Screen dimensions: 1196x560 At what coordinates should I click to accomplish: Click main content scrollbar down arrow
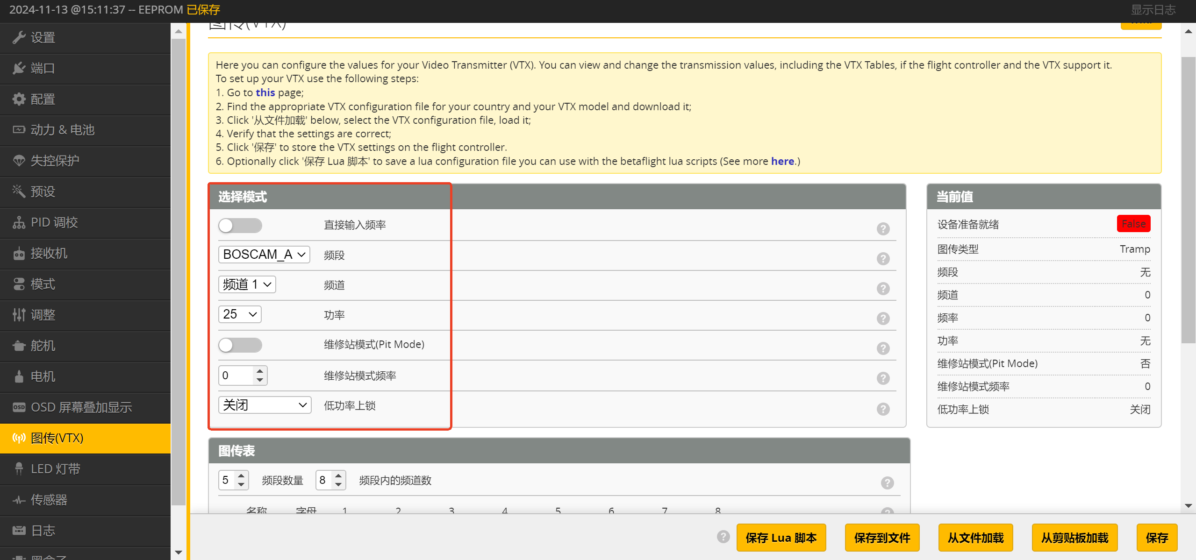1188,506
